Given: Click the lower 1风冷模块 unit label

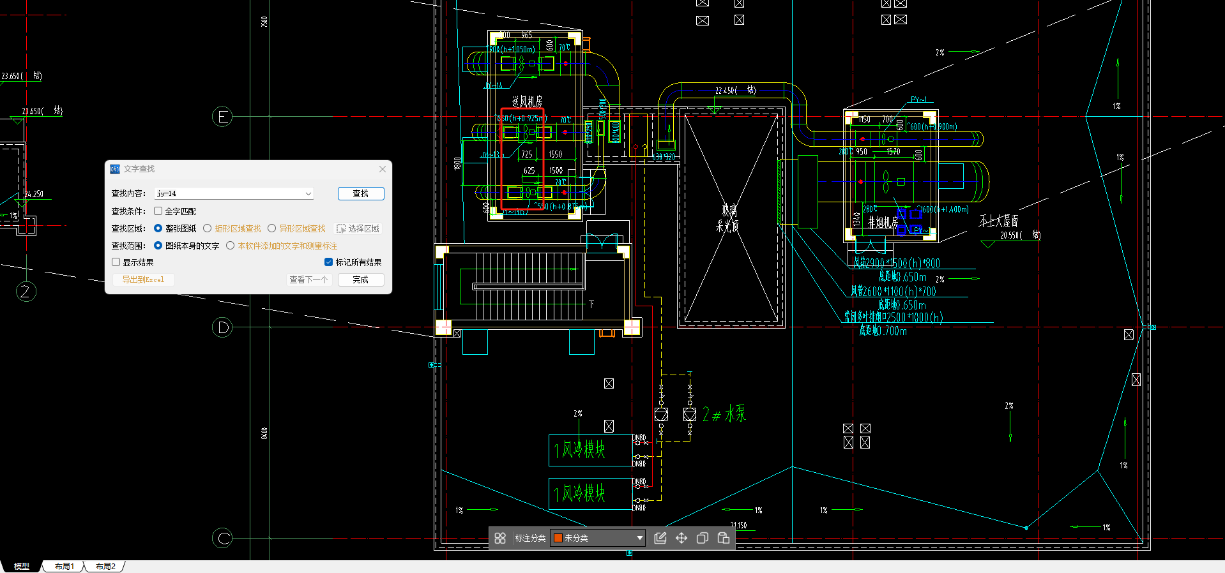Looking at the screenshot, I should [x=580, y=493].
